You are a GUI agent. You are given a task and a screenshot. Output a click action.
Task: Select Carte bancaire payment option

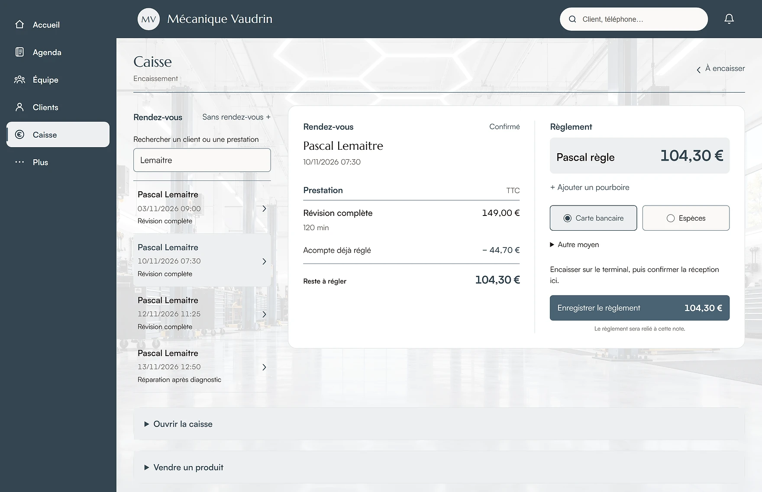[593, 218]
